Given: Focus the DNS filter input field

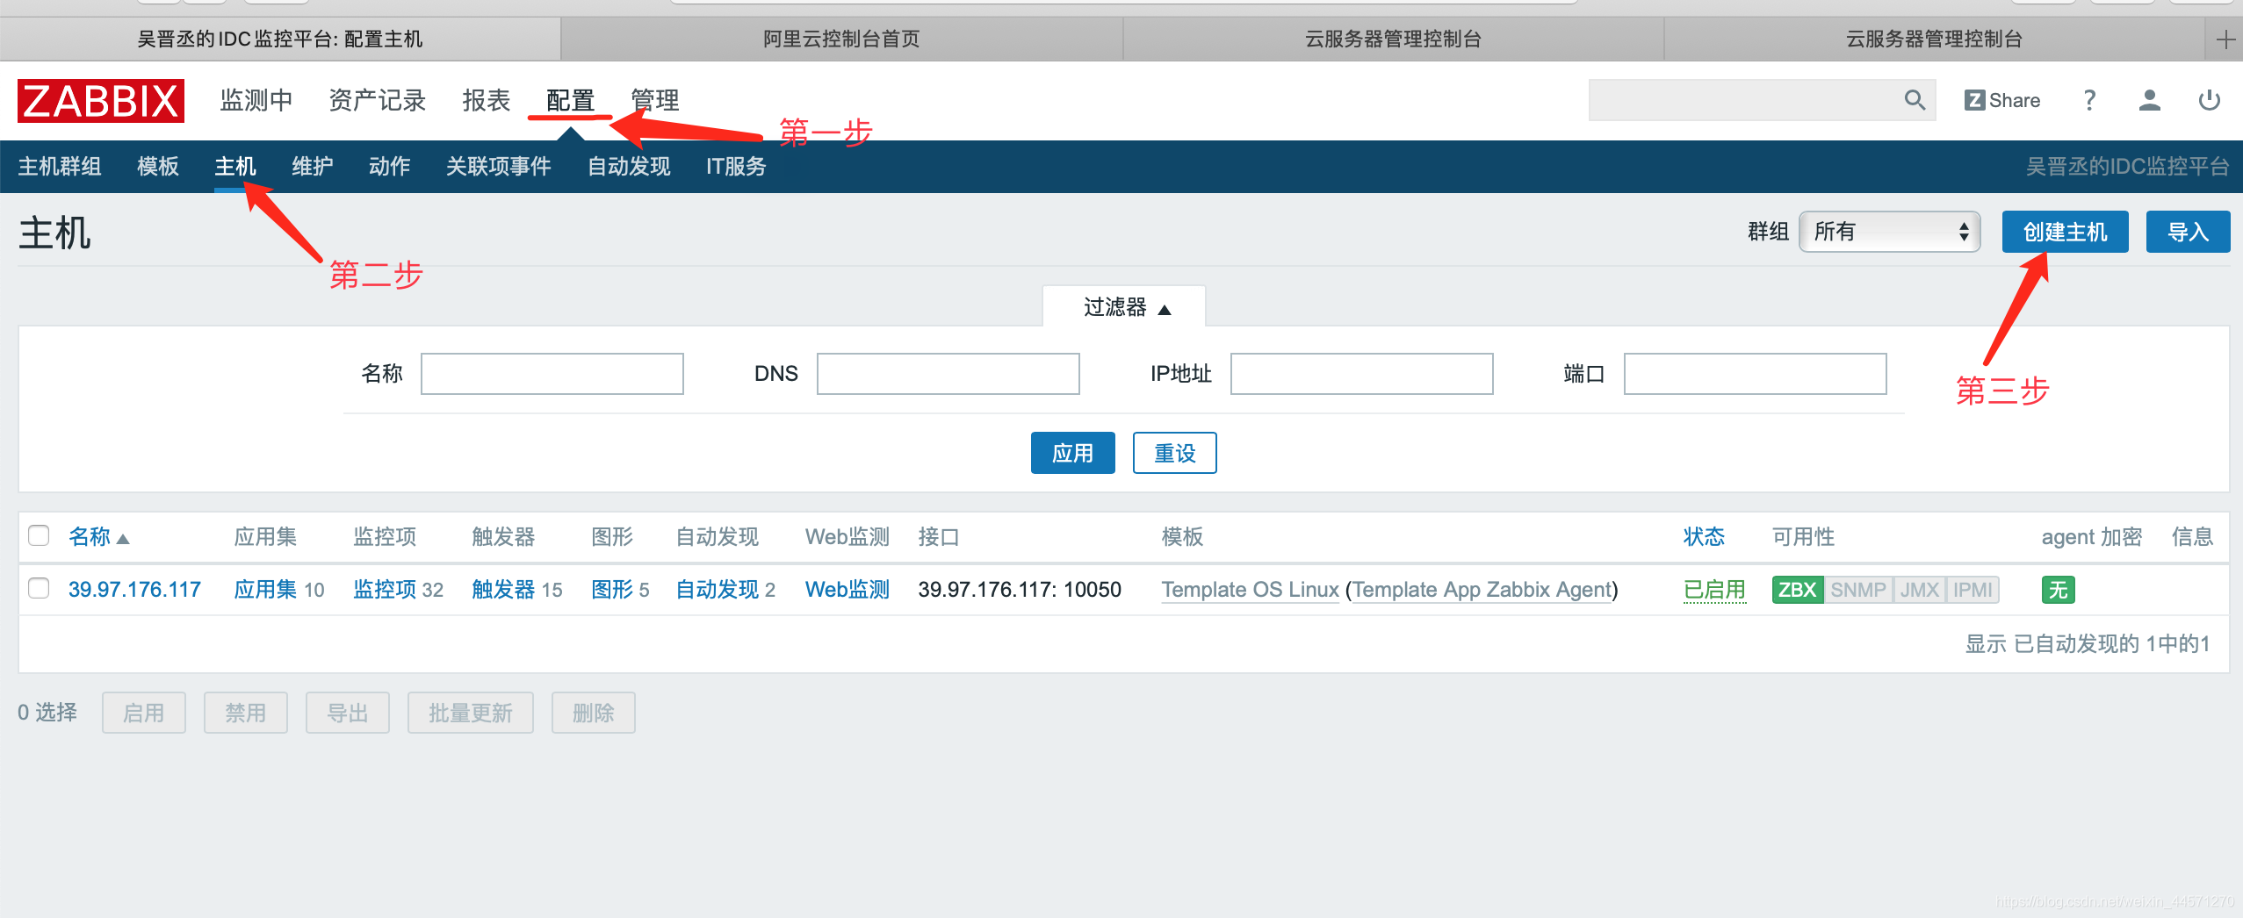Looking at the screenshot, I should pyautogui.click(x=948, y=374).
